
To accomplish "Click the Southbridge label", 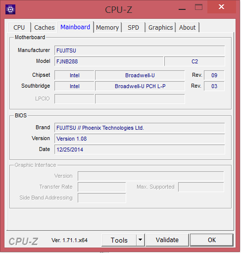I will point(36,86).
